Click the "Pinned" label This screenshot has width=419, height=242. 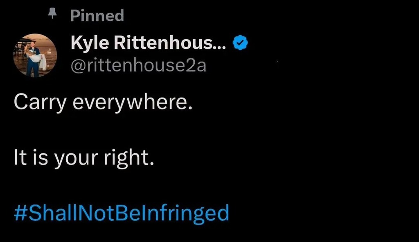[97, 16]
